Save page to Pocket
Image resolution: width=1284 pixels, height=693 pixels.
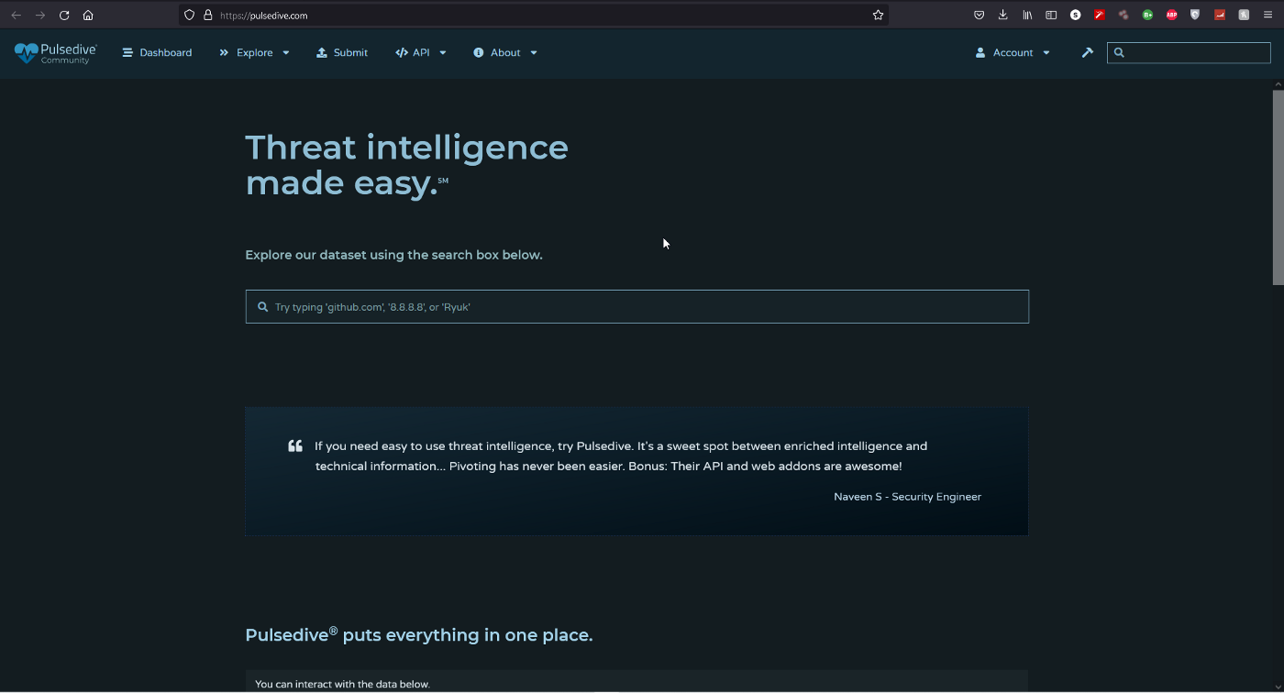coord(979,16)
